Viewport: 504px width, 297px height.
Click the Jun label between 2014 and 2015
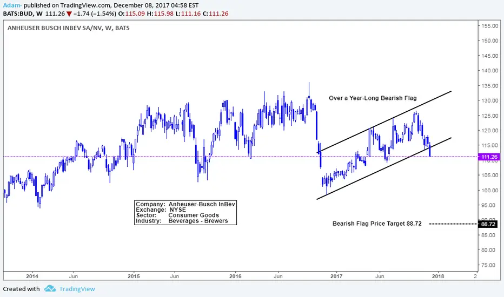click(x=74, y=276)
